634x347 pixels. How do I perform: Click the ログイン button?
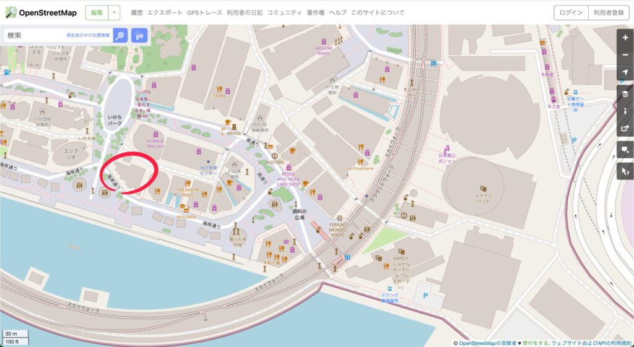coord(571,12)
